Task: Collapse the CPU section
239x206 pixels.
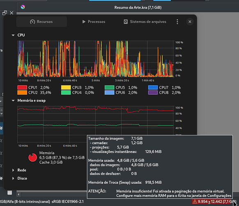Action: pos(13,35)
